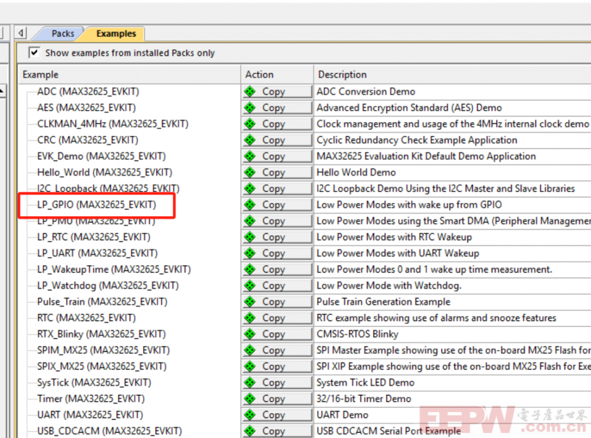Sort by the Example column header
591x438 pixels.
(129, 74)
